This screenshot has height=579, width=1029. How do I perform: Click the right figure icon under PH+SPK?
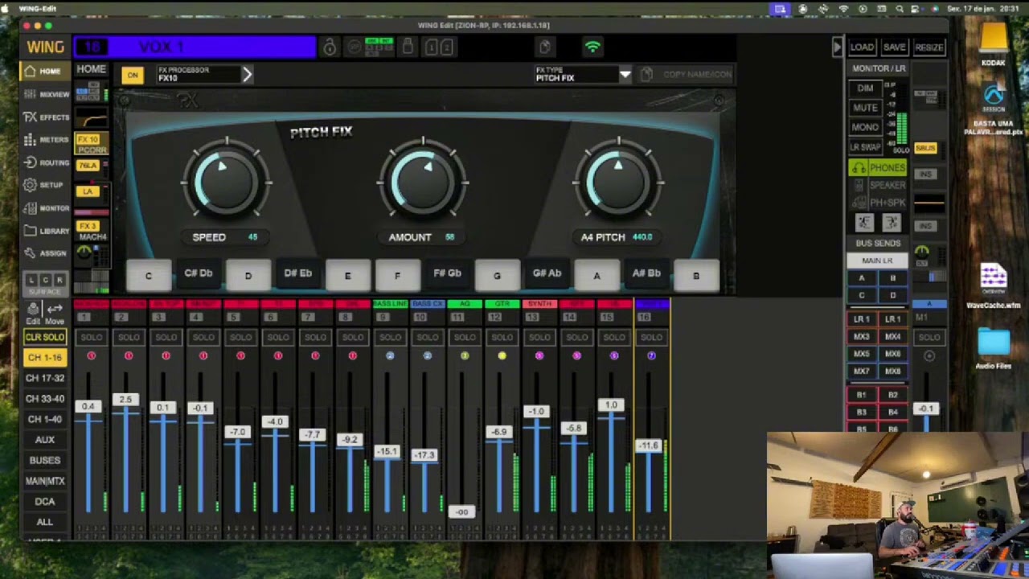tap(891, 223)
